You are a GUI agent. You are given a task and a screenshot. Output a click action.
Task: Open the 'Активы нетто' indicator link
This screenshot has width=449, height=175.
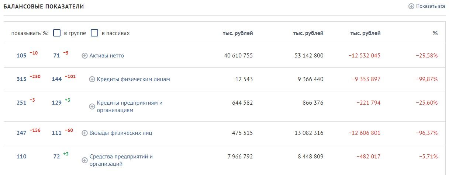(107, 56)
